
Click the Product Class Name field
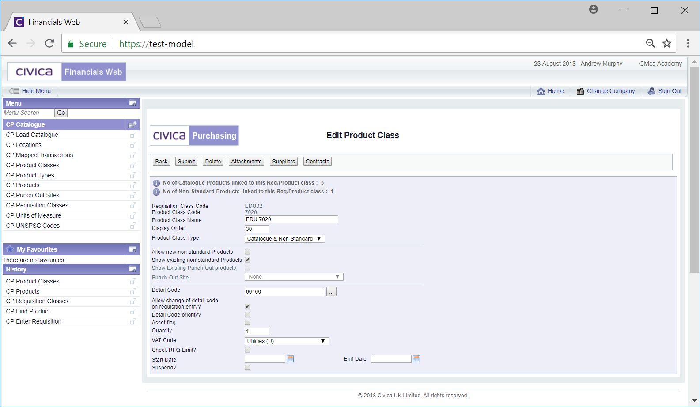(291, 219)
